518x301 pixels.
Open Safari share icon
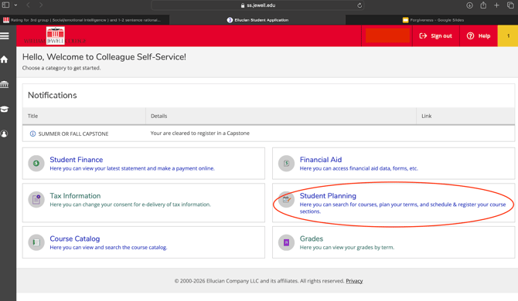(483, 5)
